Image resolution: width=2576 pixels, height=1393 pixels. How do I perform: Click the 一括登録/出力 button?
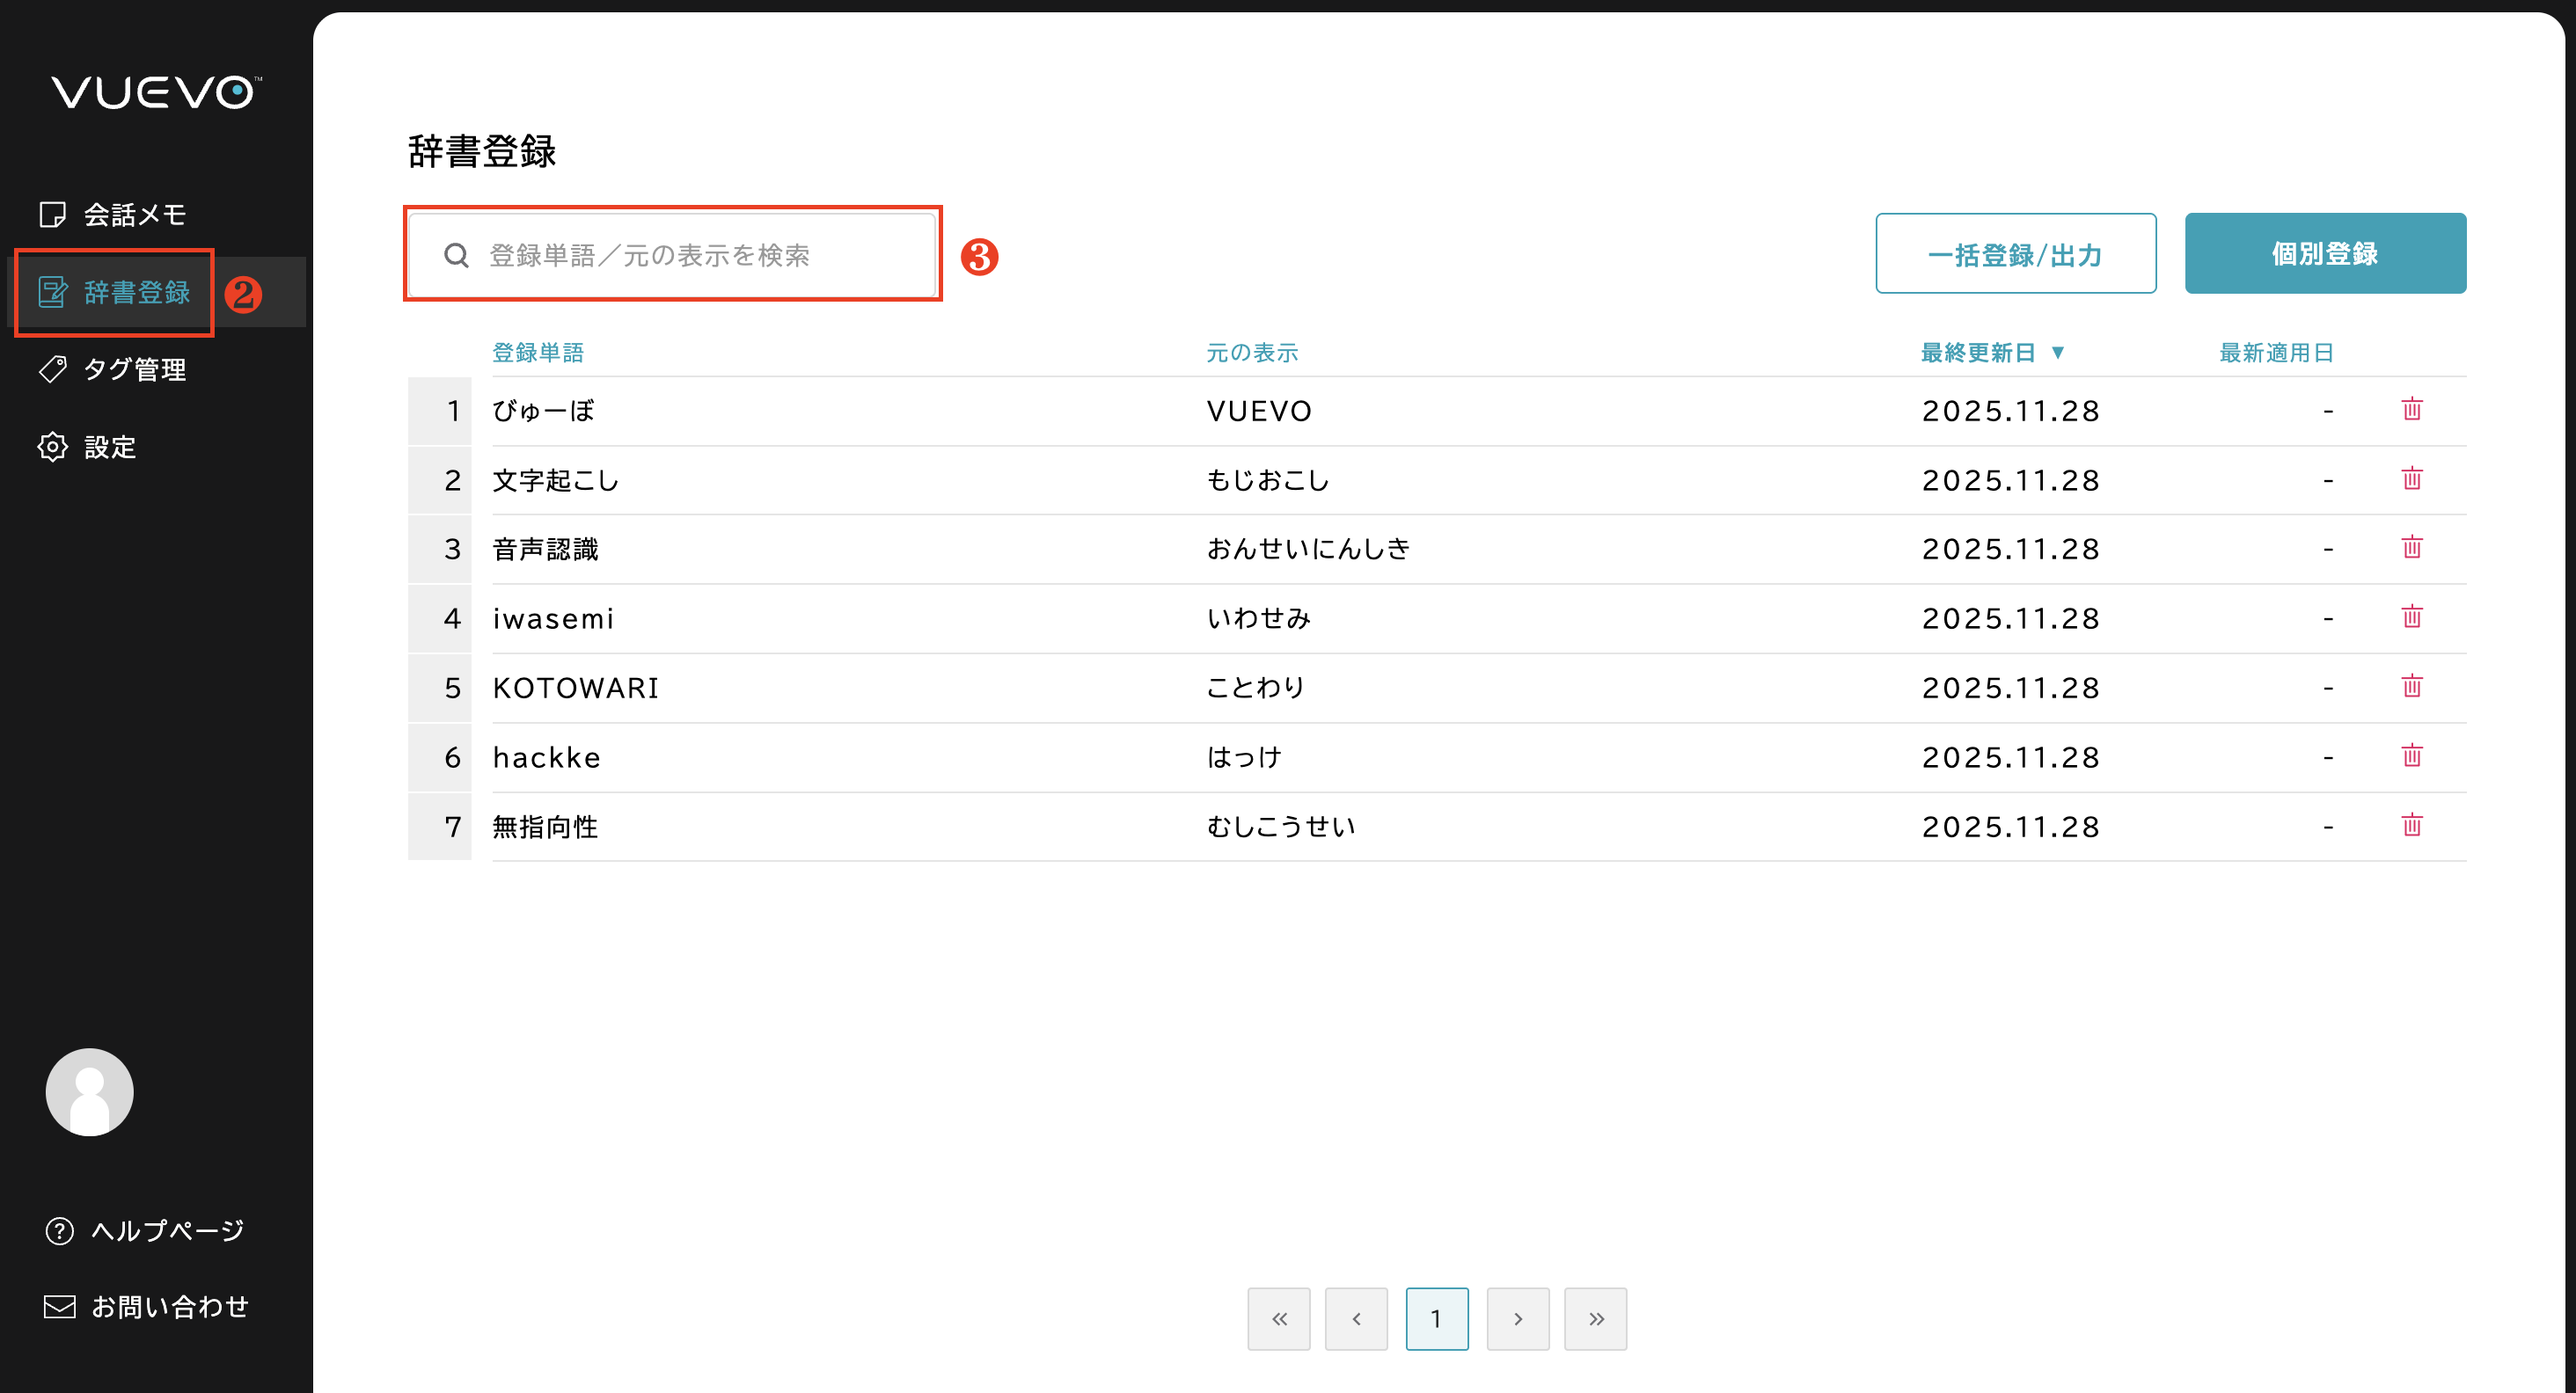coord(2014,254)
